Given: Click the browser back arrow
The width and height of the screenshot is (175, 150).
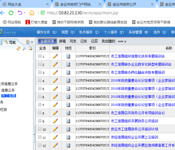Looking at the screenshot, I should point(2,13).
